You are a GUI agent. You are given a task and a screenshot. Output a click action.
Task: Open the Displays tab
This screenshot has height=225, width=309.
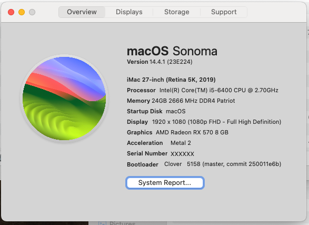pyautogui.click(x=129, y=12)
